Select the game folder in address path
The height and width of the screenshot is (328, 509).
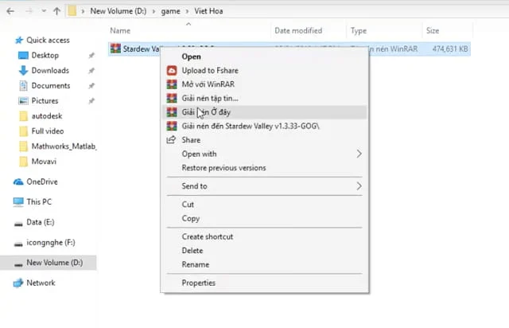pyautogui.click(x=170, y=11)
